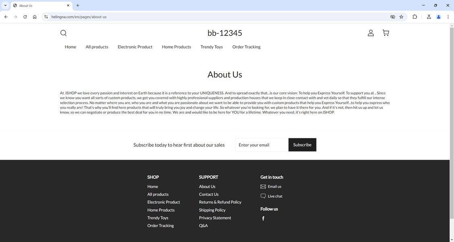
Task: Click the tracking protection eye icon
Action: coord(393,17)
